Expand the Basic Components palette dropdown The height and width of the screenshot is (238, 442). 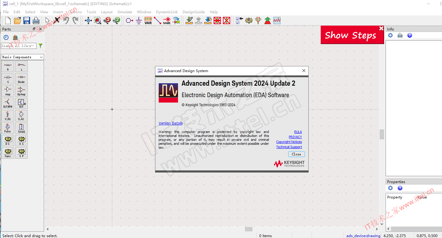click(x=23, y=57)
